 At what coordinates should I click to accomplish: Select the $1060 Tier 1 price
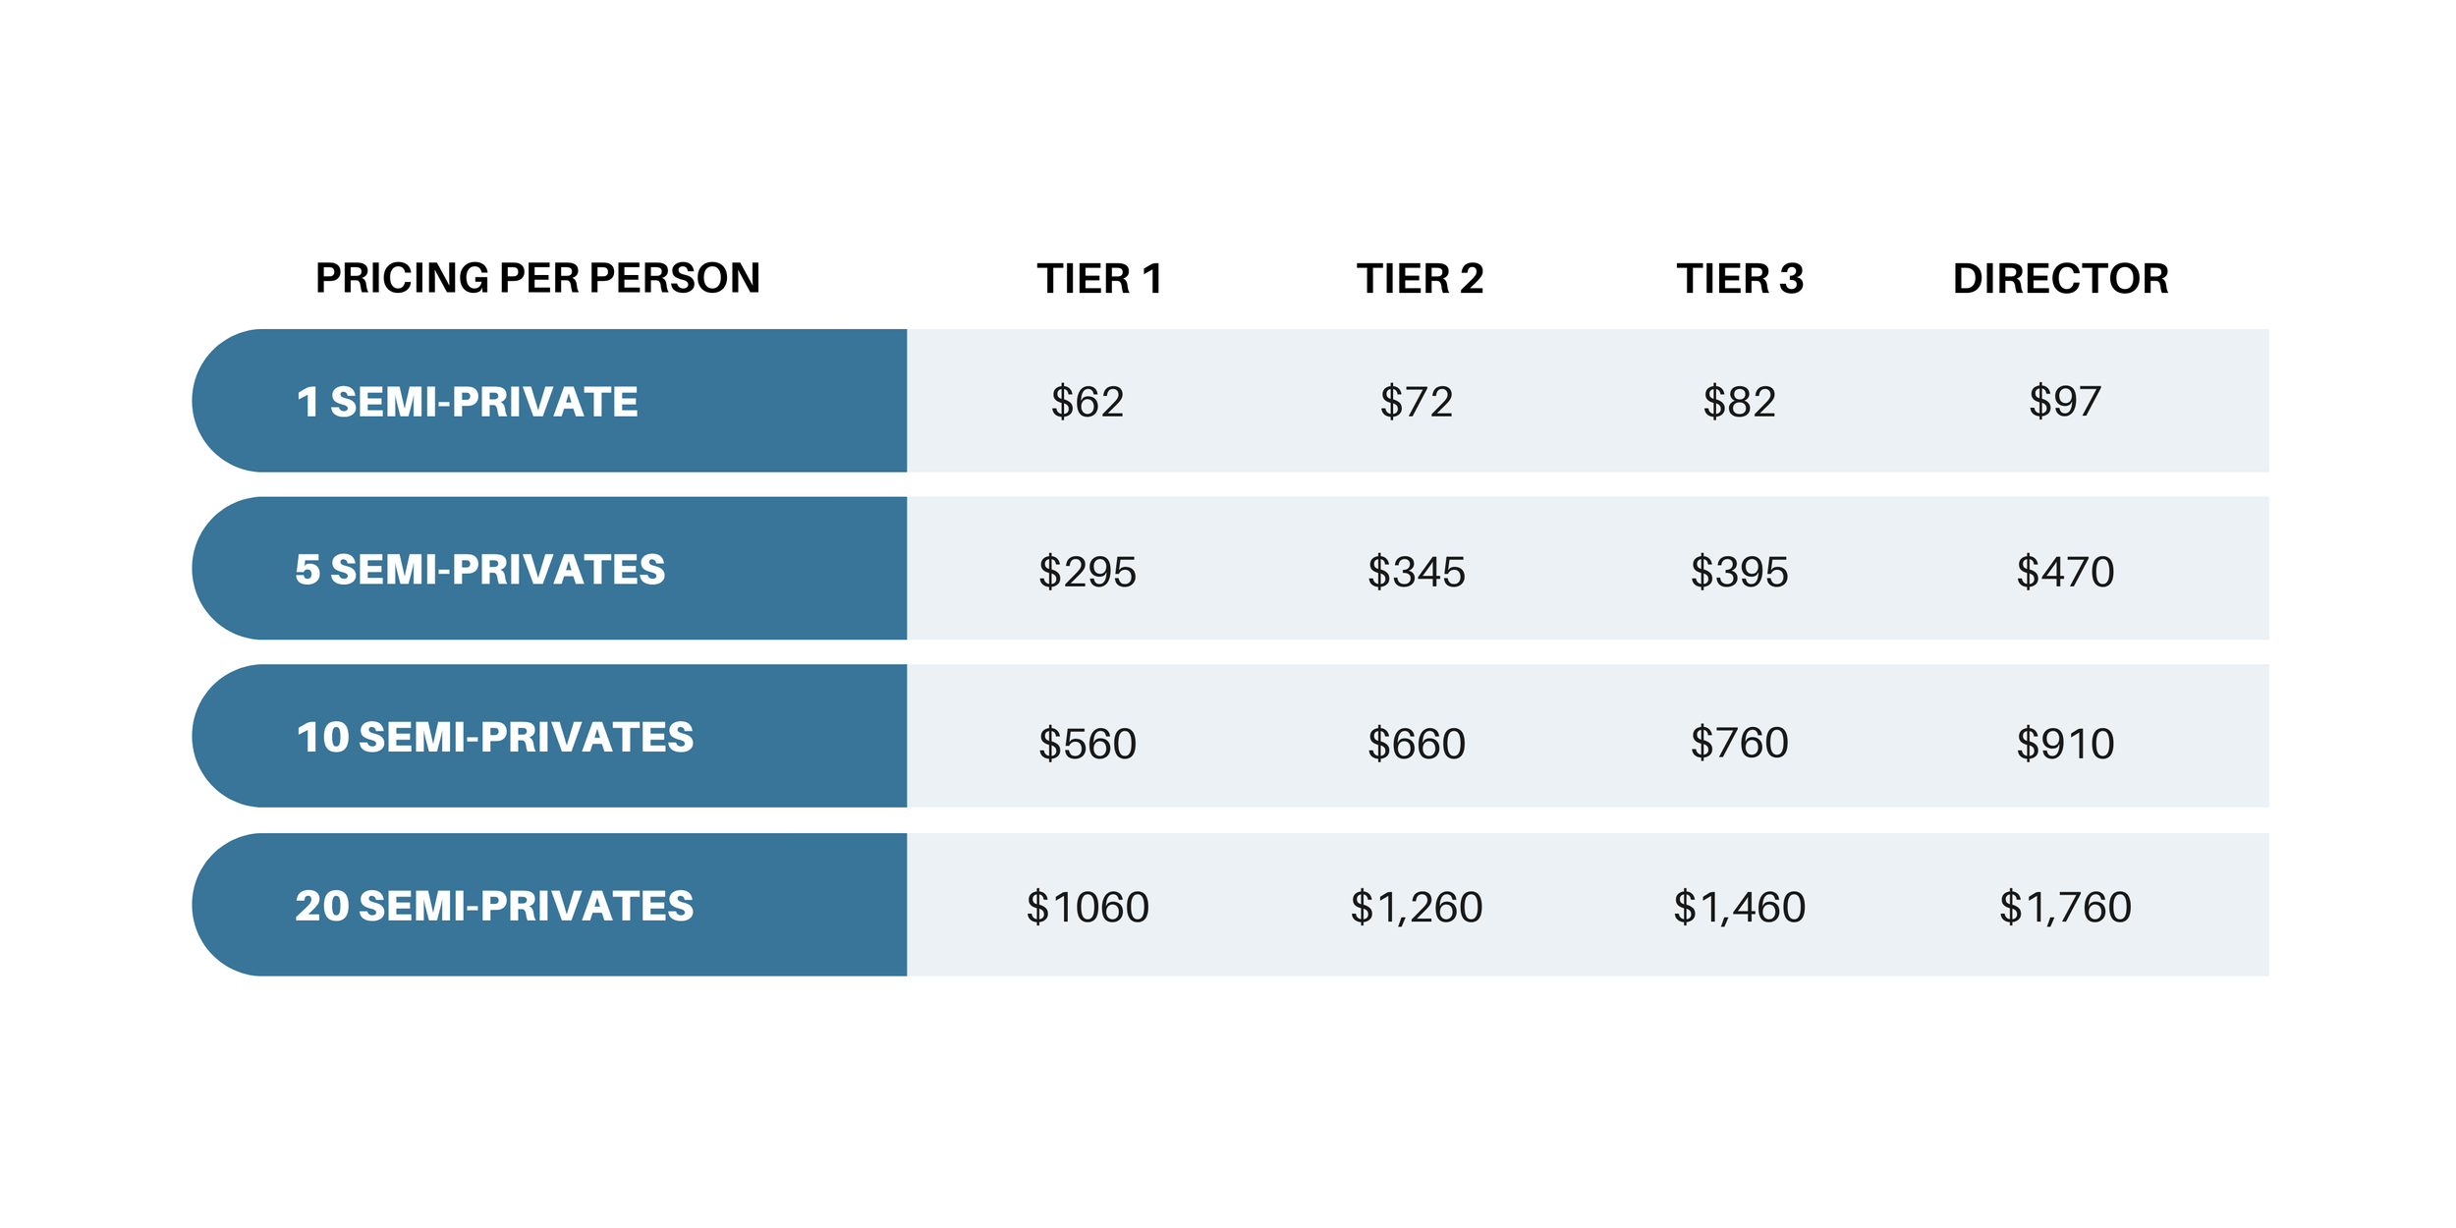pos(1088,907)
